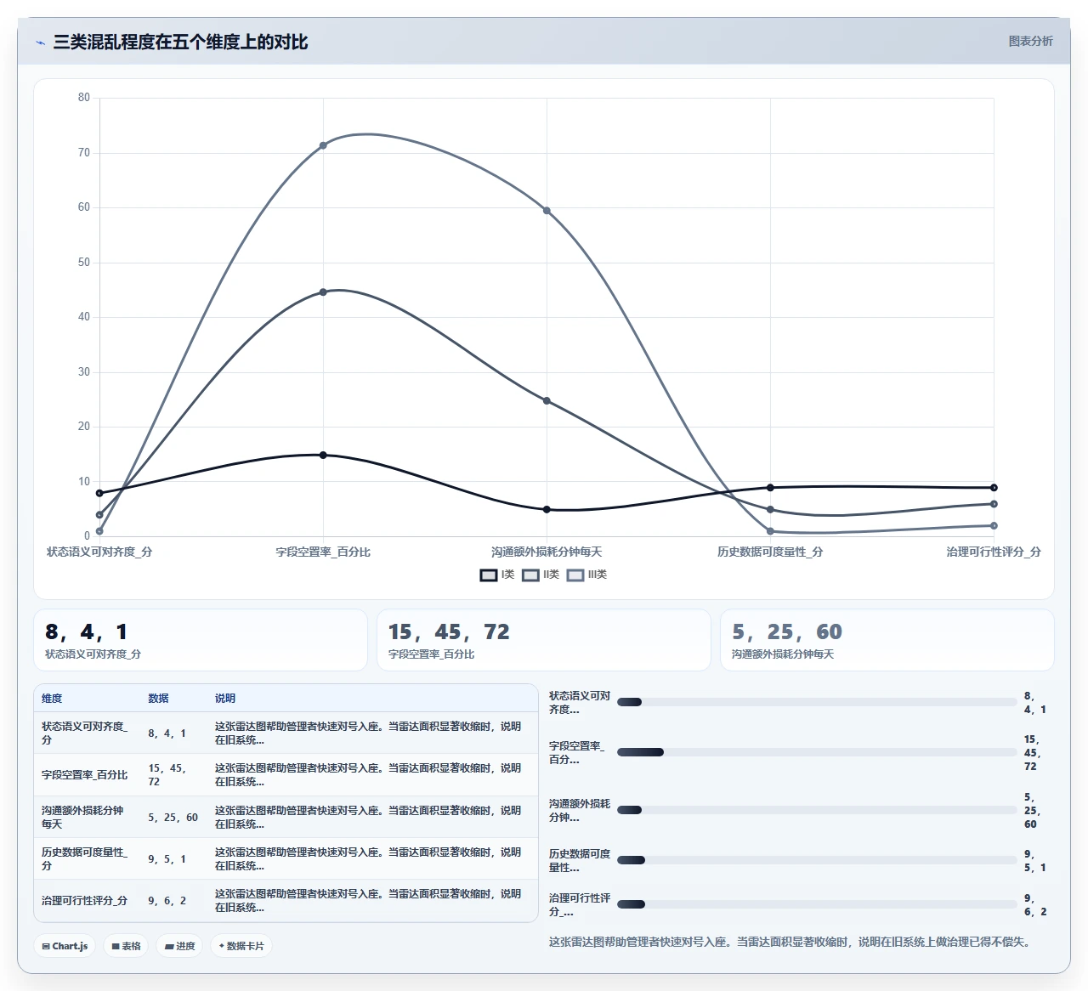Click the Chart.js tag chip
Viewport: 1088px width, 991px height.
point(65,946)
